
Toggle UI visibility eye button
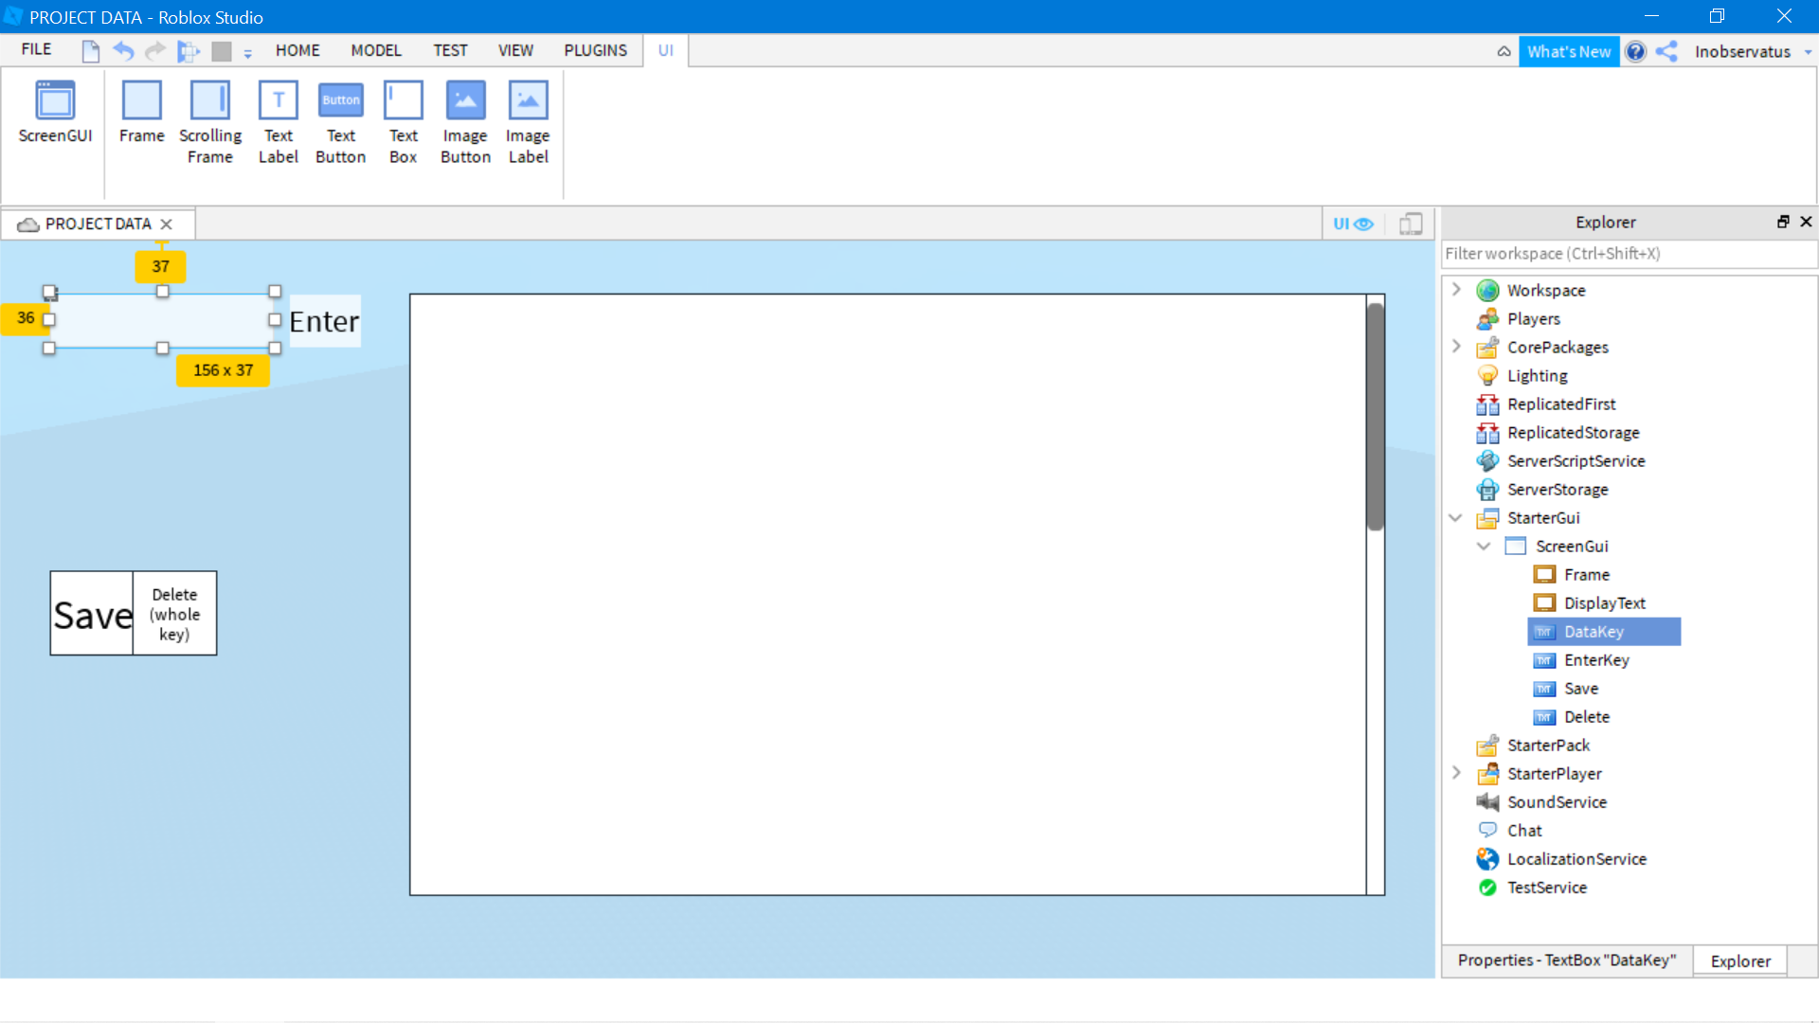pos(1353,224)
